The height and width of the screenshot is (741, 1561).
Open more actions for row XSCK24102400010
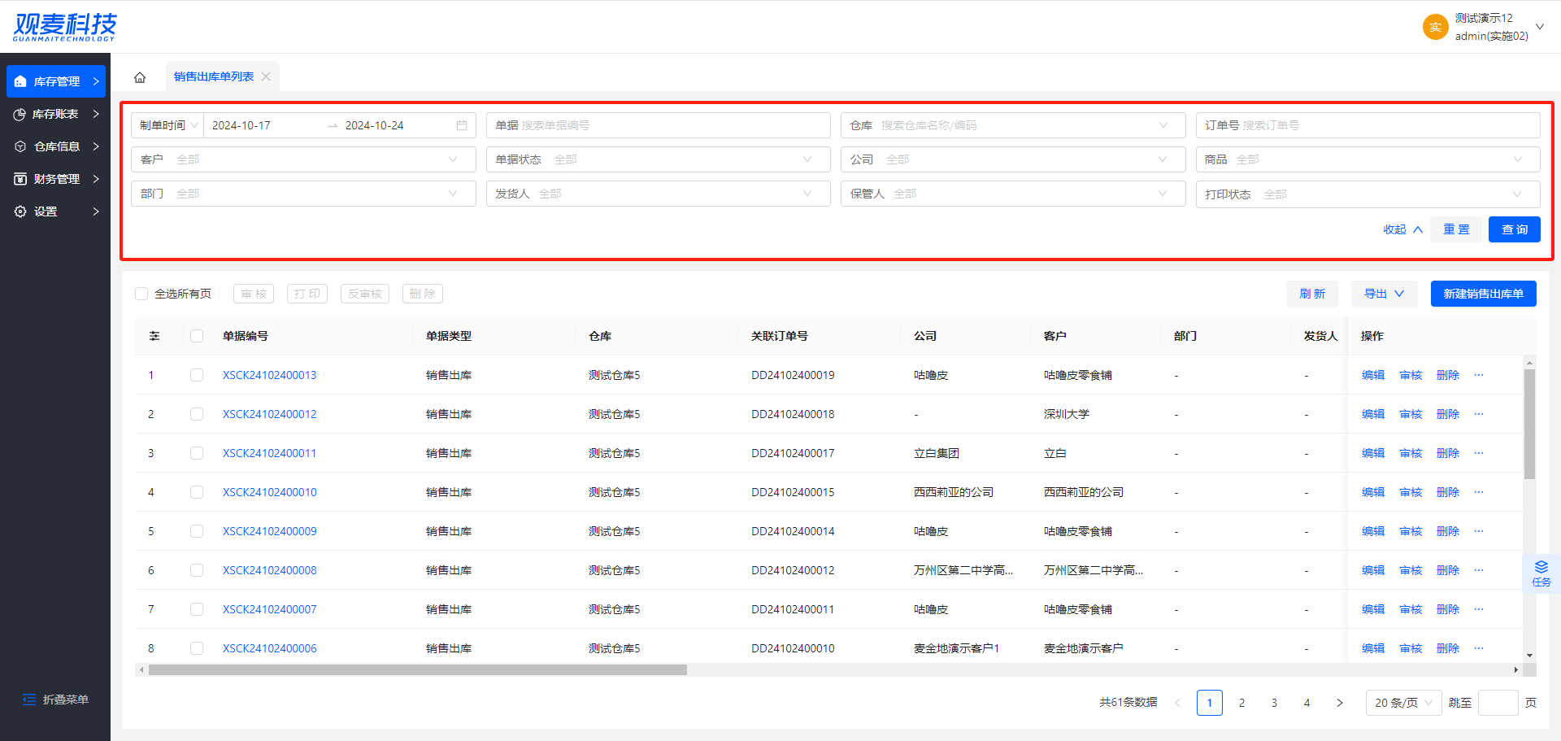click(x=1479, y=492)
